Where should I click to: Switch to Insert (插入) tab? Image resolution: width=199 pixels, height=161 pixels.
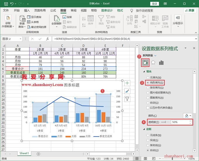point(27,11)
